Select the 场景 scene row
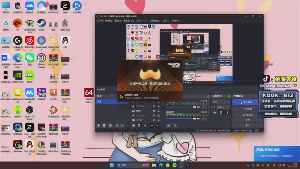 pyautogui.click(x=112, y=101)
